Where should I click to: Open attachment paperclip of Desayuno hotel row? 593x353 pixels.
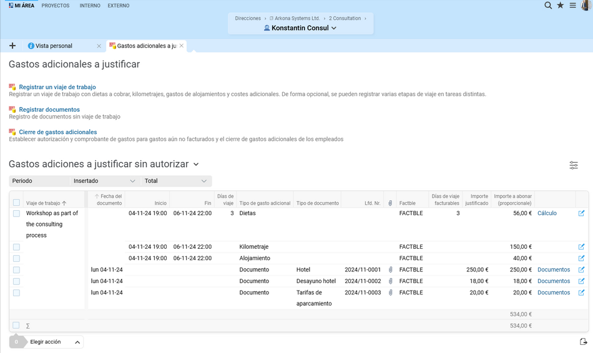click(390, 281)
